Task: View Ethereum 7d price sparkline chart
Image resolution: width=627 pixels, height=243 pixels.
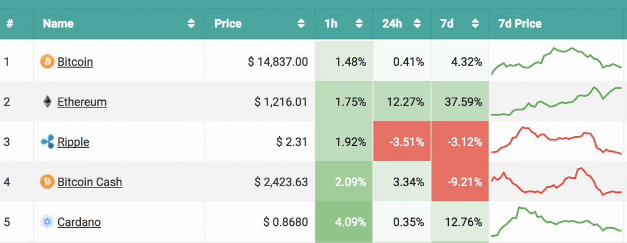Action: point(556,101)
